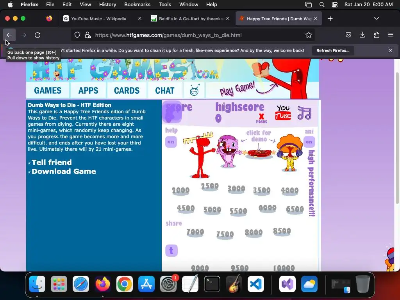
Task: Click the site security padlock icon
Action: tap(88, 35)
